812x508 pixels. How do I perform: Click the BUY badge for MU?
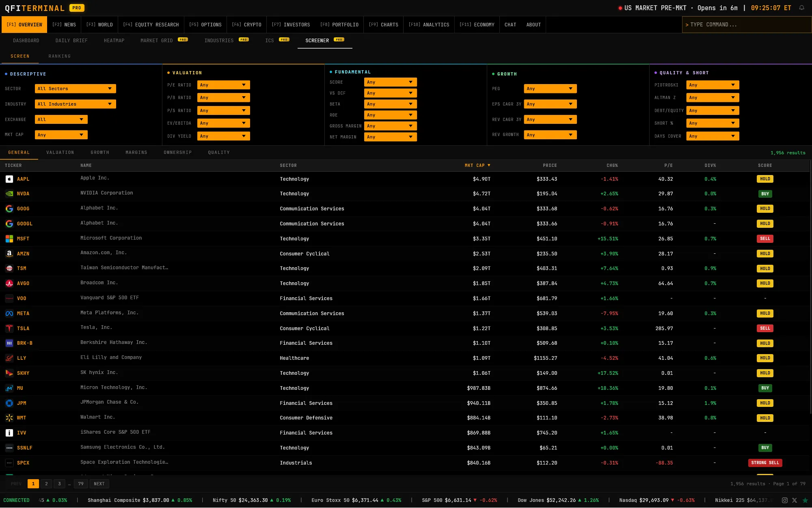tap(765, 388)
